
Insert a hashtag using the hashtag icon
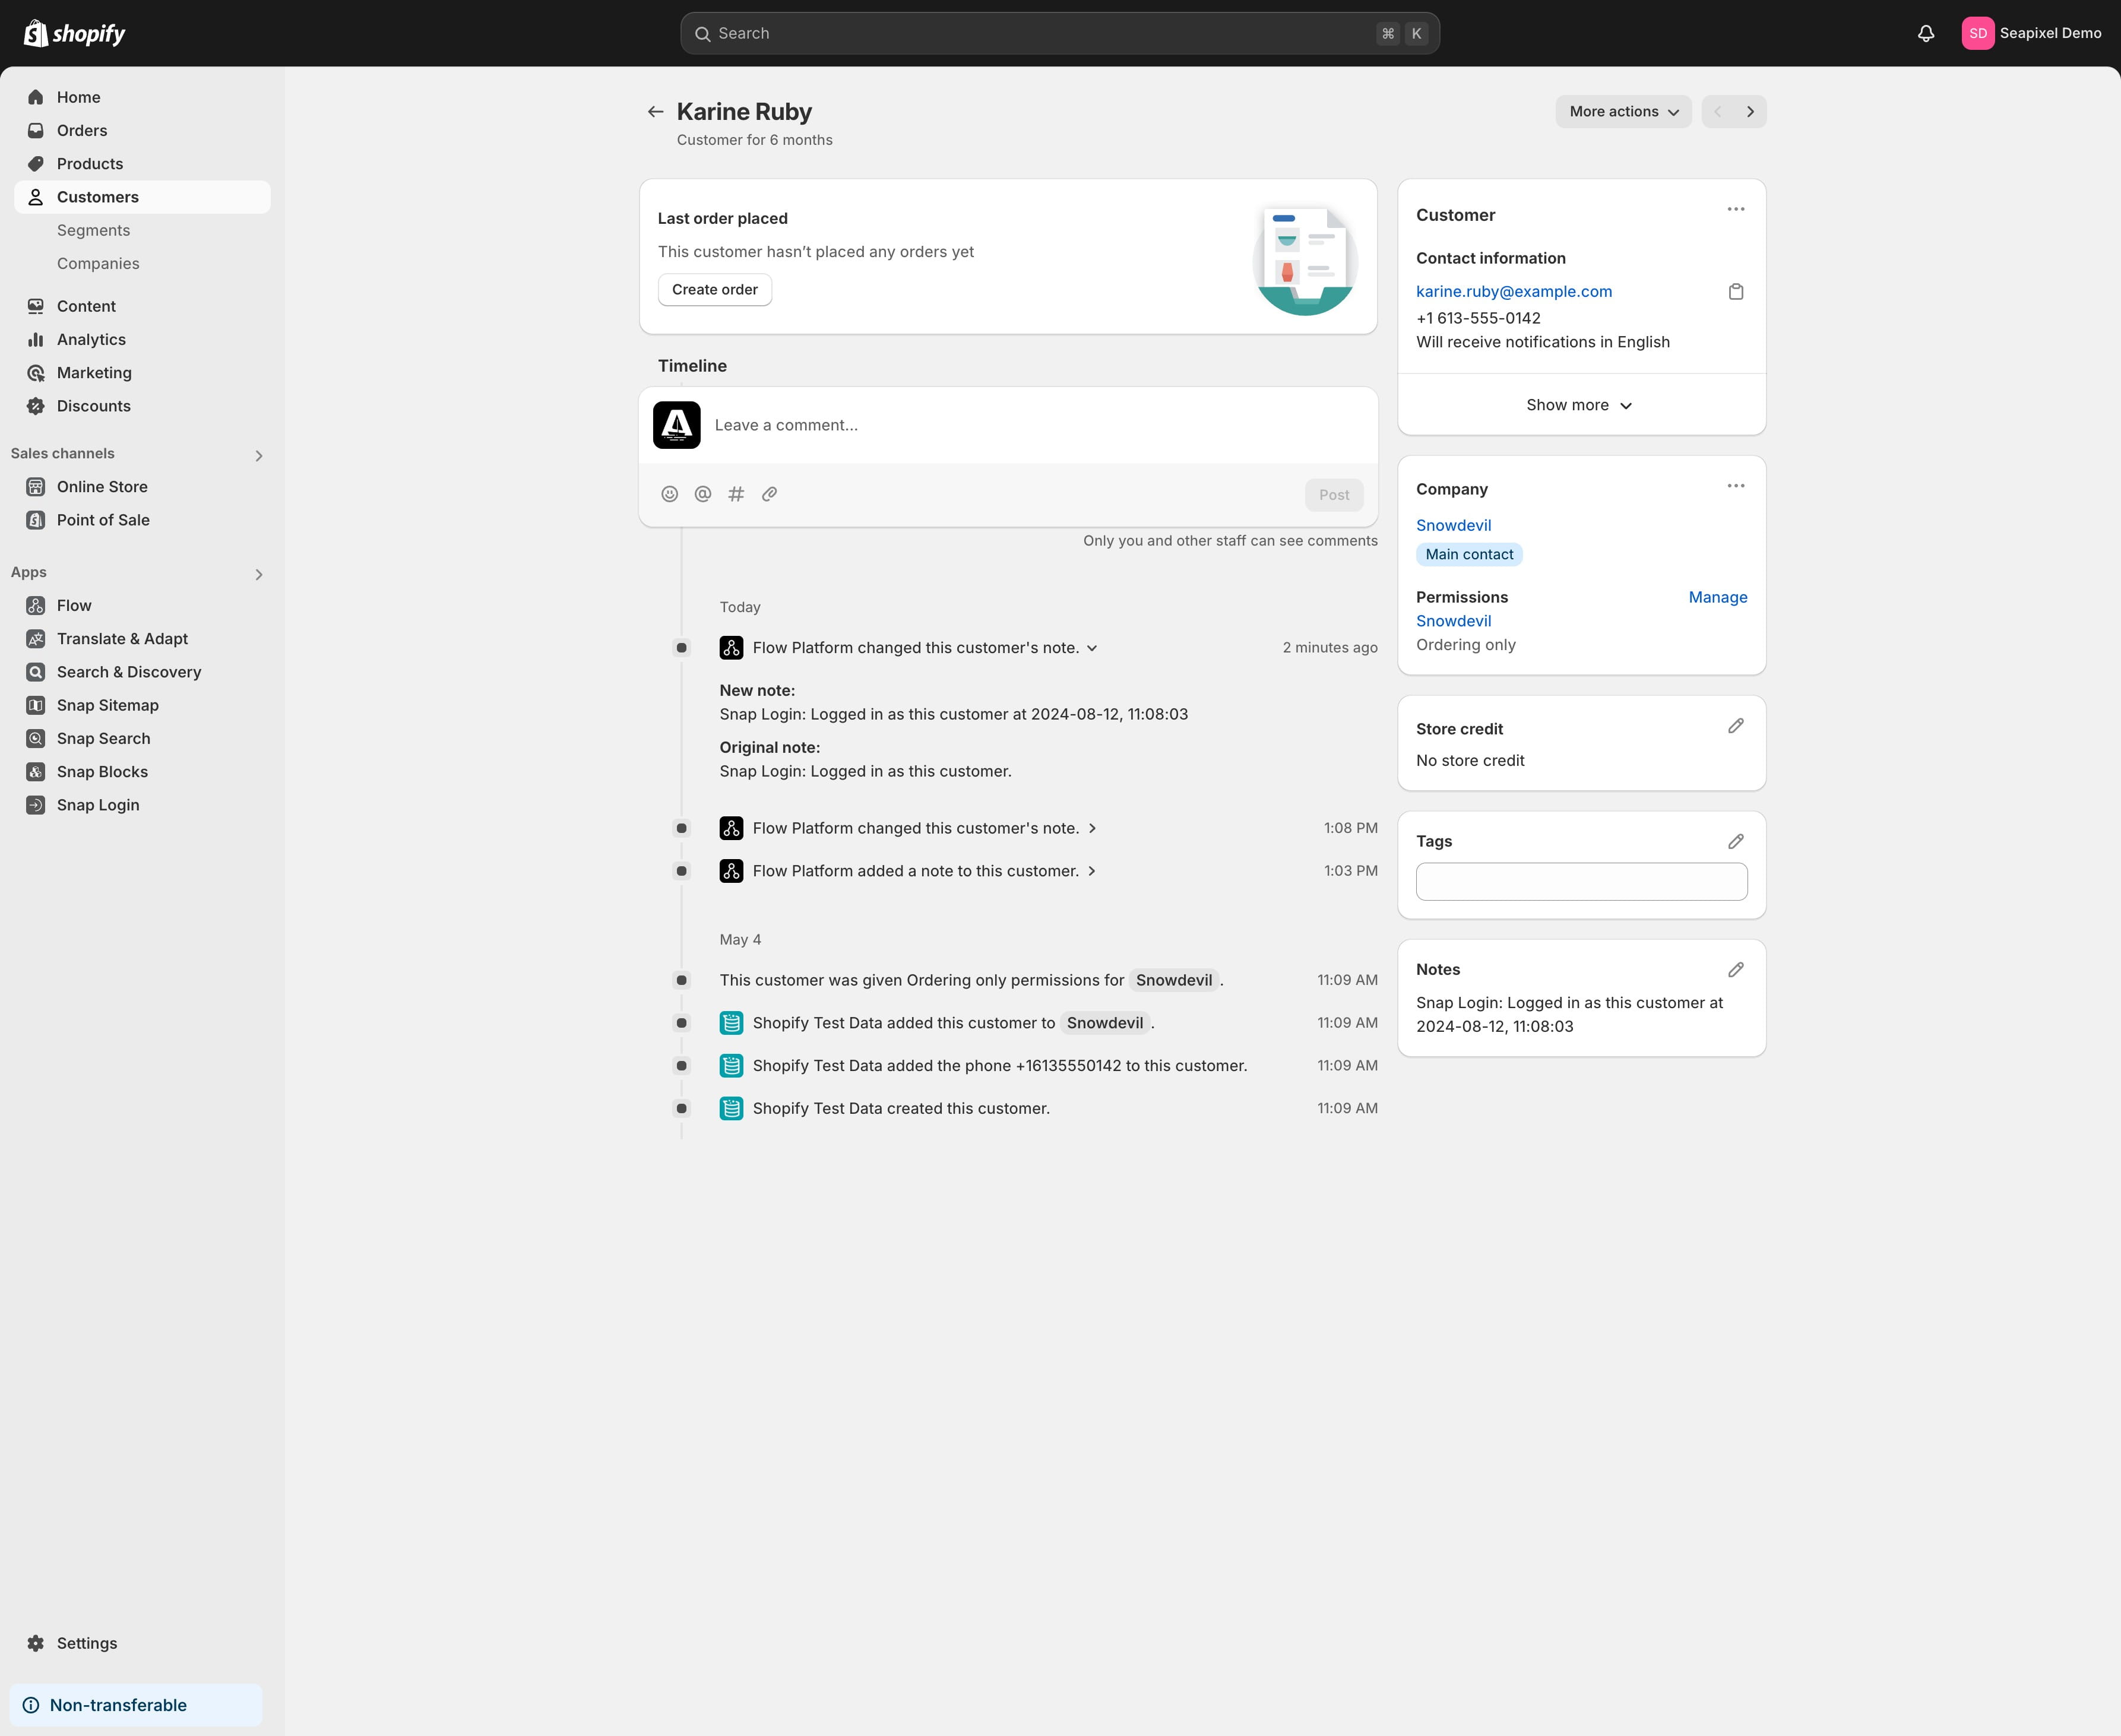(736, 493)
